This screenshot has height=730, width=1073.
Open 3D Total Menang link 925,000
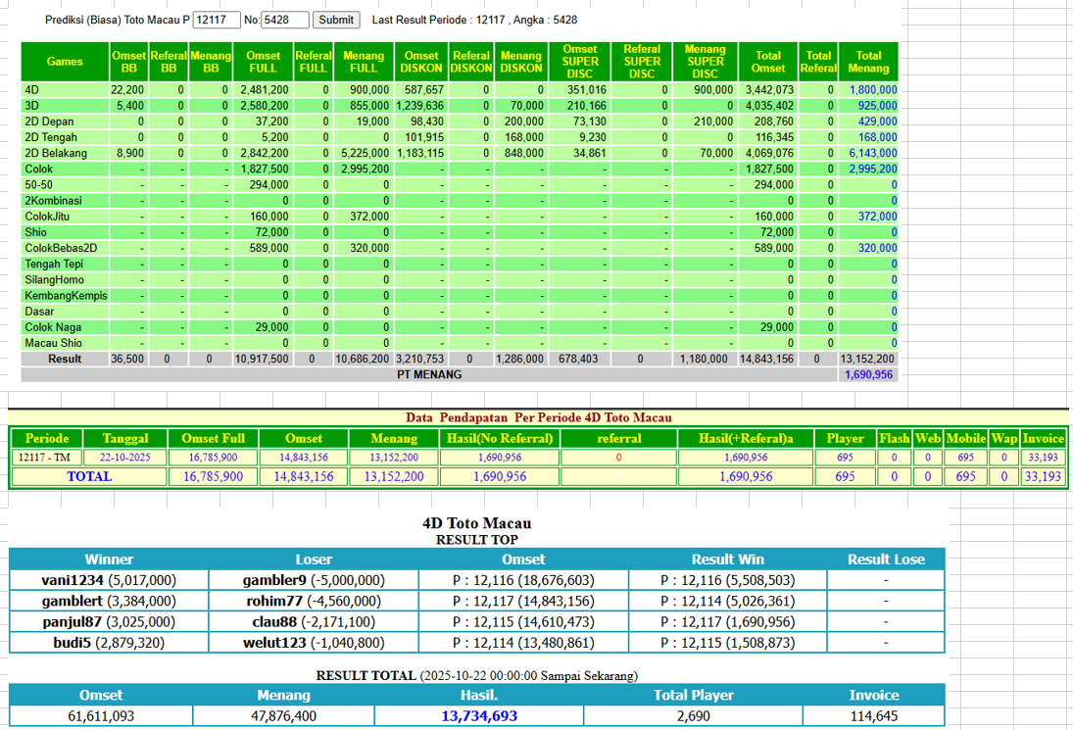coord(877,106)
